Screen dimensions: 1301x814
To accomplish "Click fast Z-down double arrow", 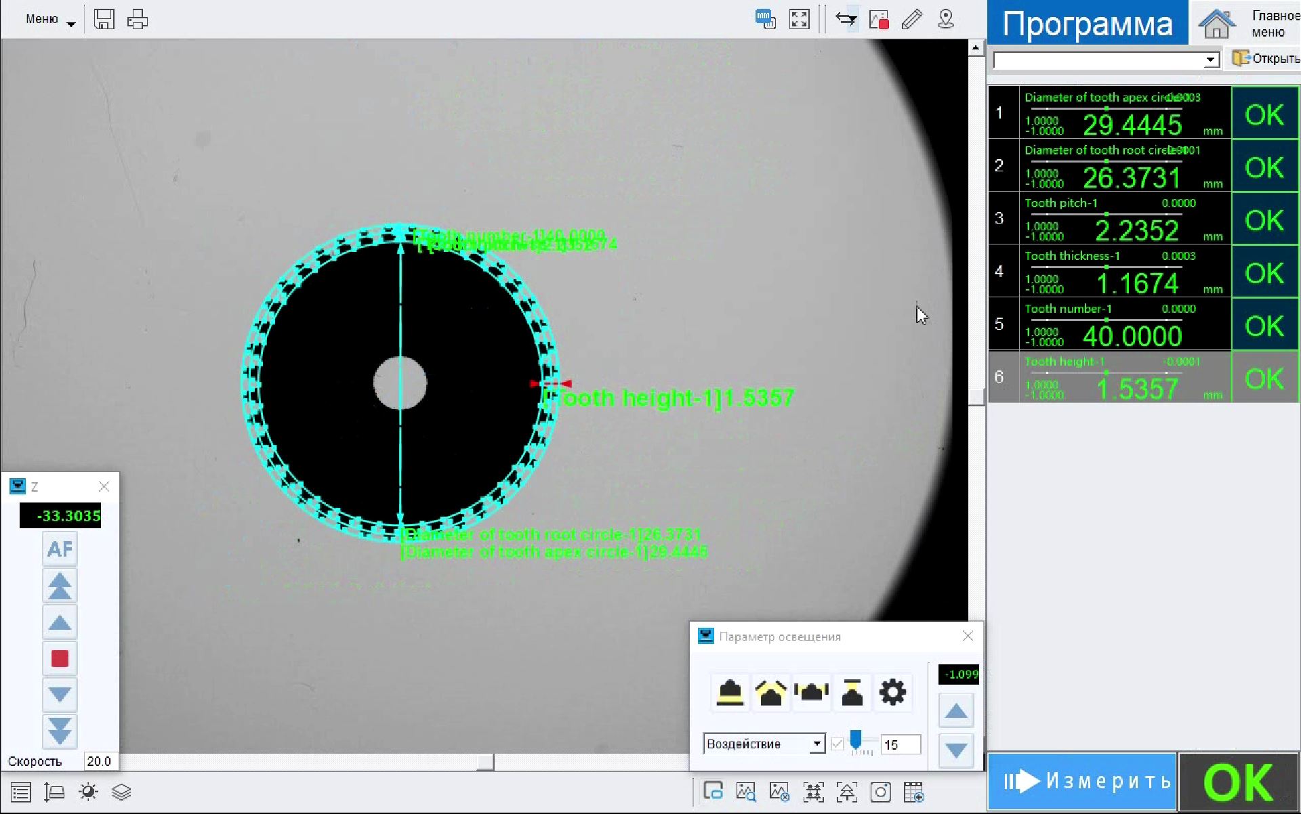I will [60, 731].
